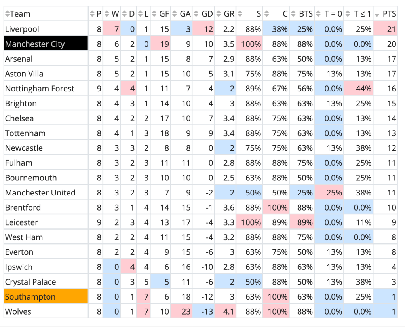
Task: Click the PTS column header label
Action: click(x=390, y=14)
